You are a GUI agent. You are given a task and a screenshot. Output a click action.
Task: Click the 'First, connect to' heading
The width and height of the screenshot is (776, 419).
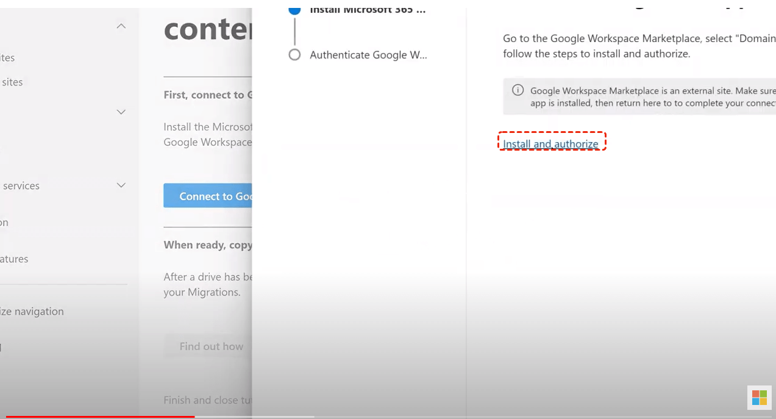click(x=208, y=95)
